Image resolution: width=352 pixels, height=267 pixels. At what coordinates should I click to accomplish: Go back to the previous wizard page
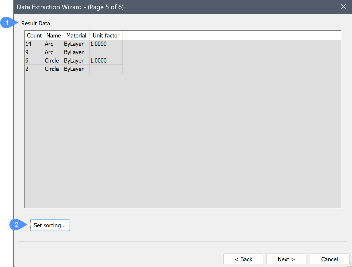243,259
